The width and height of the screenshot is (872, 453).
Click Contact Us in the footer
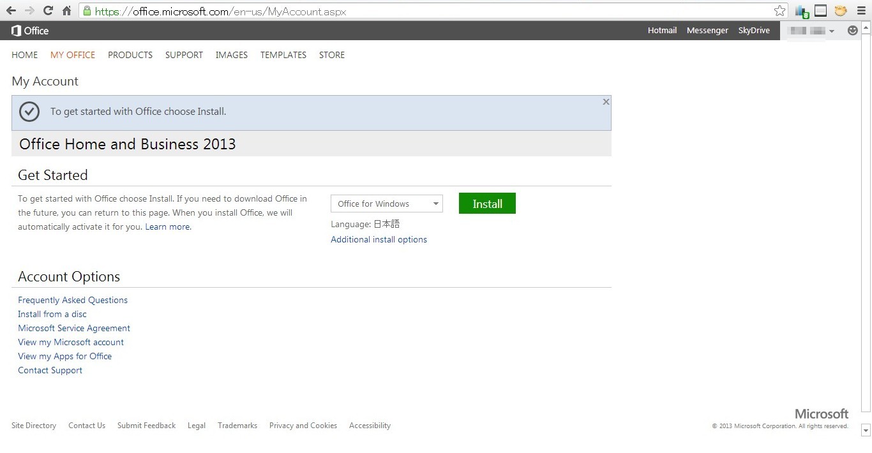[87, 426]
